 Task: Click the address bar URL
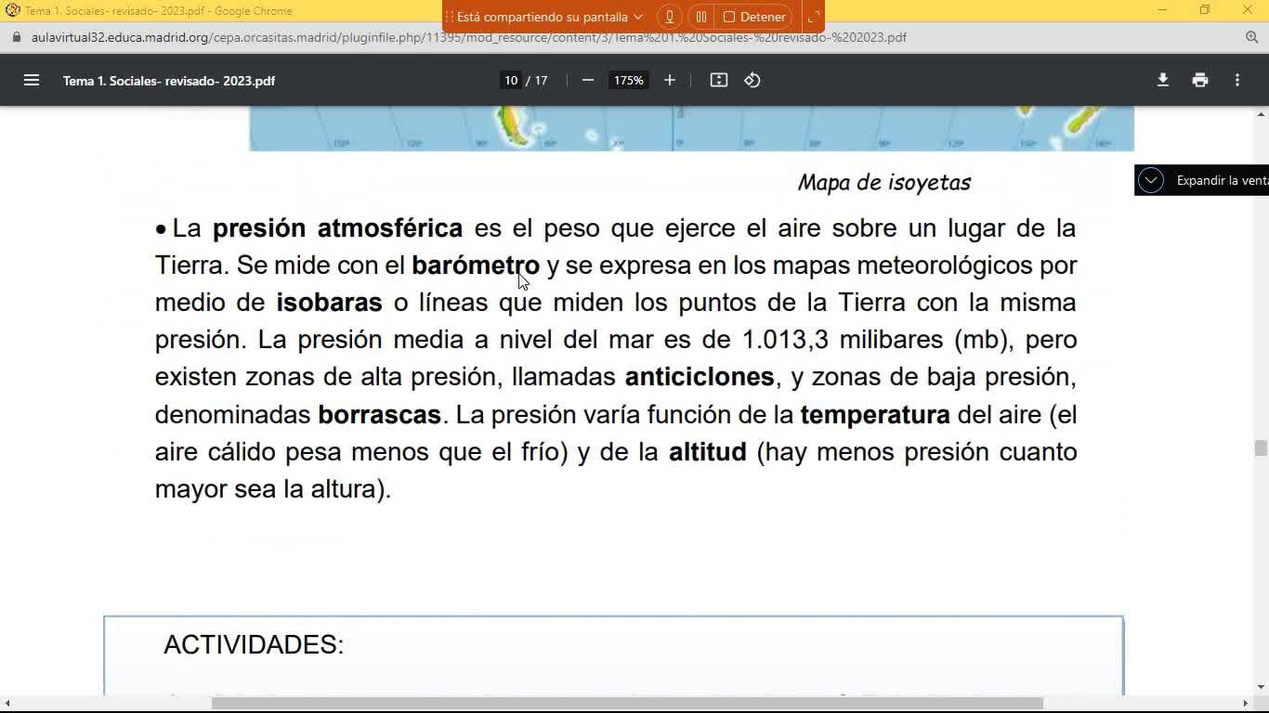(469, 37)
